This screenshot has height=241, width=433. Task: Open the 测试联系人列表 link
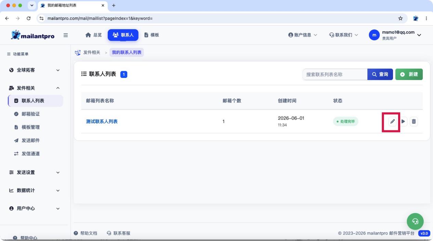(102, 121)
